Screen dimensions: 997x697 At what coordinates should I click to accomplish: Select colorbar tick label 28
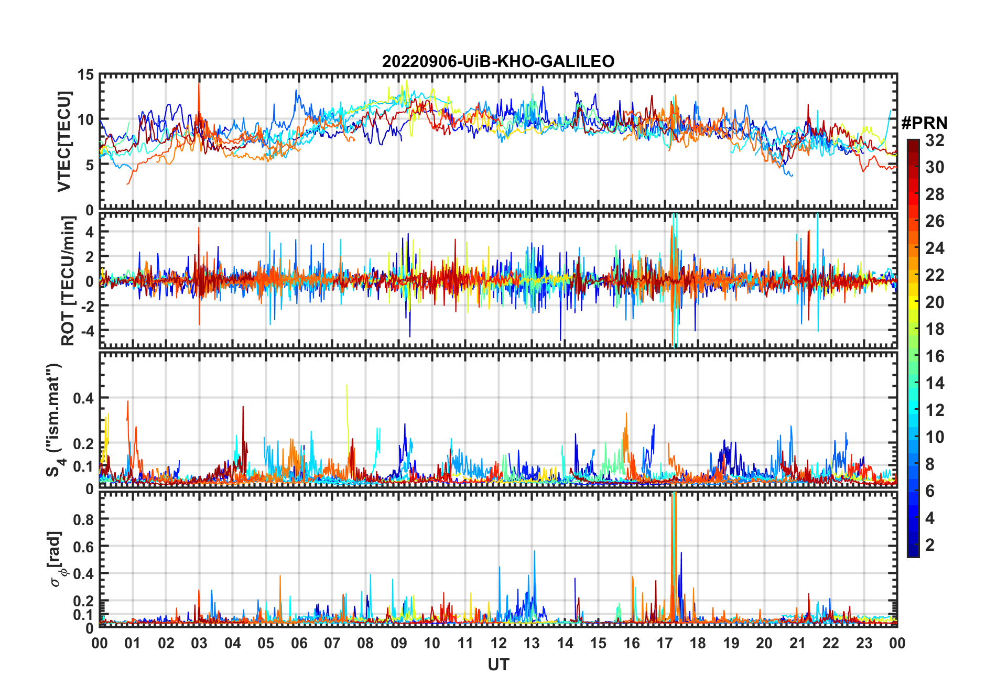point(935,194)
